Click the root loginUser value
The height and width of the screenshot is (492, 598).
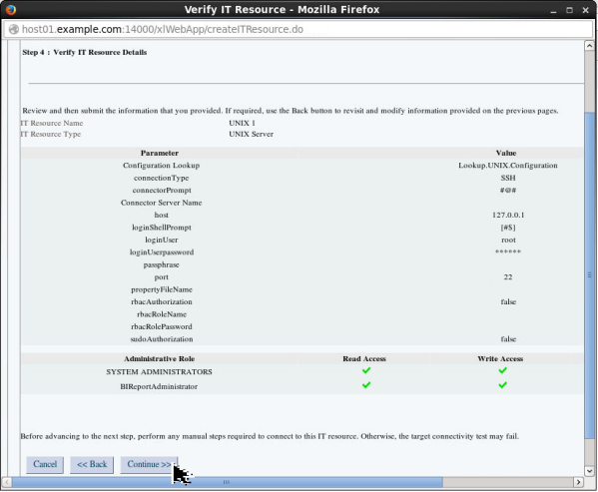coord(508,241)
